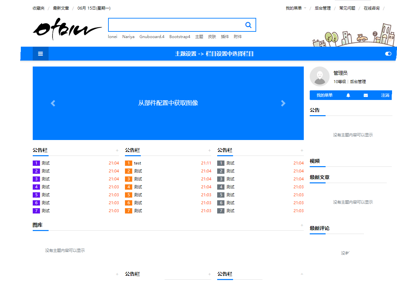Open the envelope messages icon
Screen dimensions: 397x281
coord(366,95)
